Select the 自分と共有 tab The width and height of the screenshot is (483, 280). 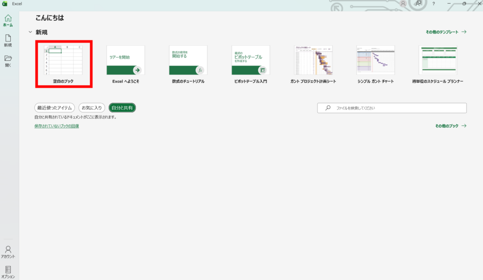coord(122,107)
